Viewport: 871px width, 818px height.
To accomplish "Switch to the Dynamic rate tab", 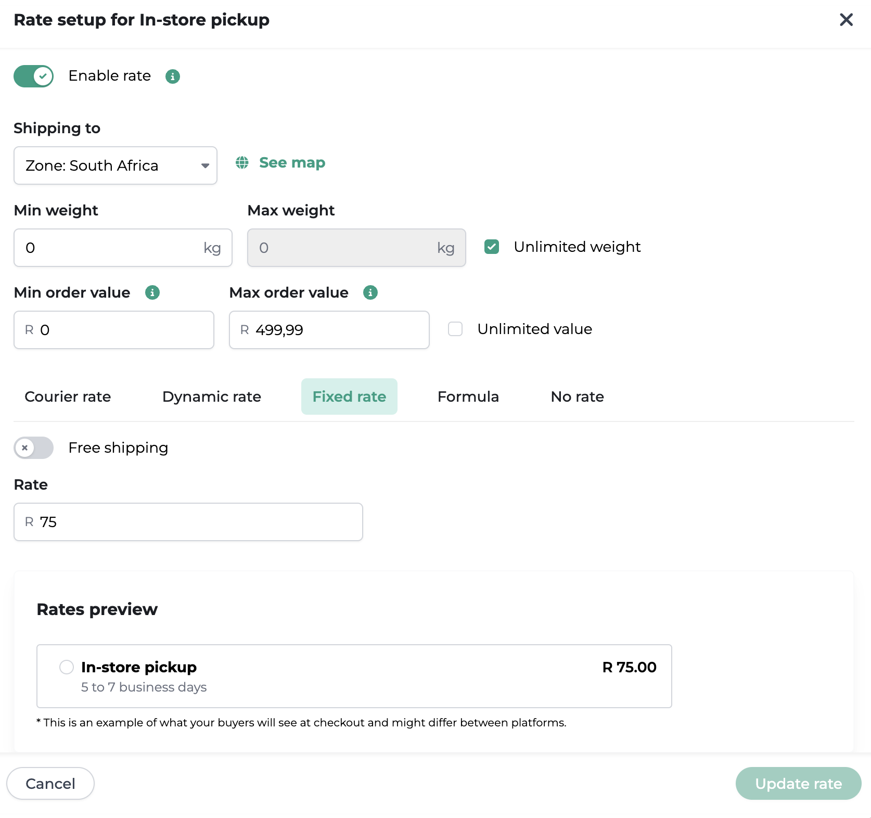I will click(x=212, y=397).
